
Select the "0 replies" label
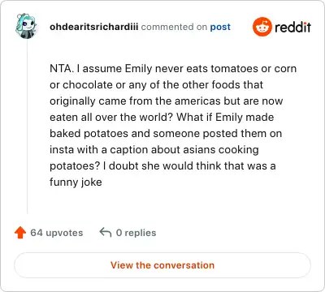pos(136,233)
